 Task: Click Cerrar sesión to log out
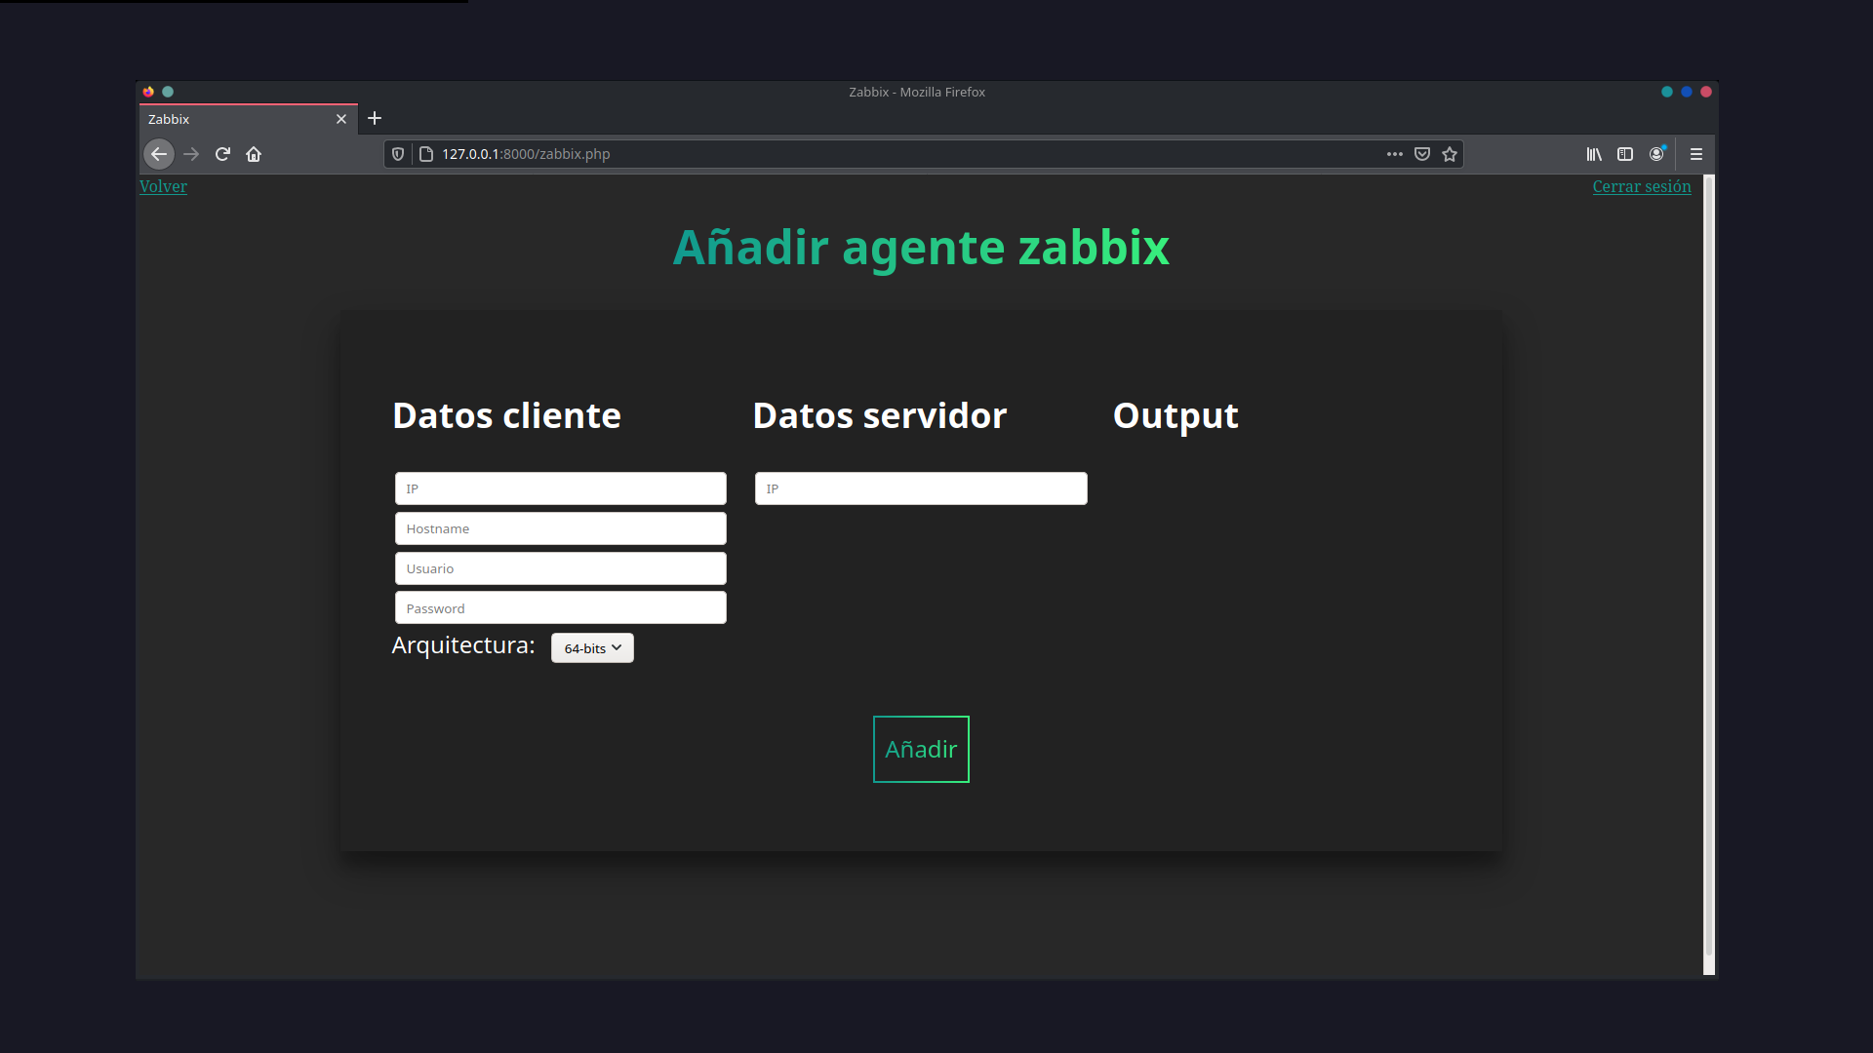pos(1642,186)
